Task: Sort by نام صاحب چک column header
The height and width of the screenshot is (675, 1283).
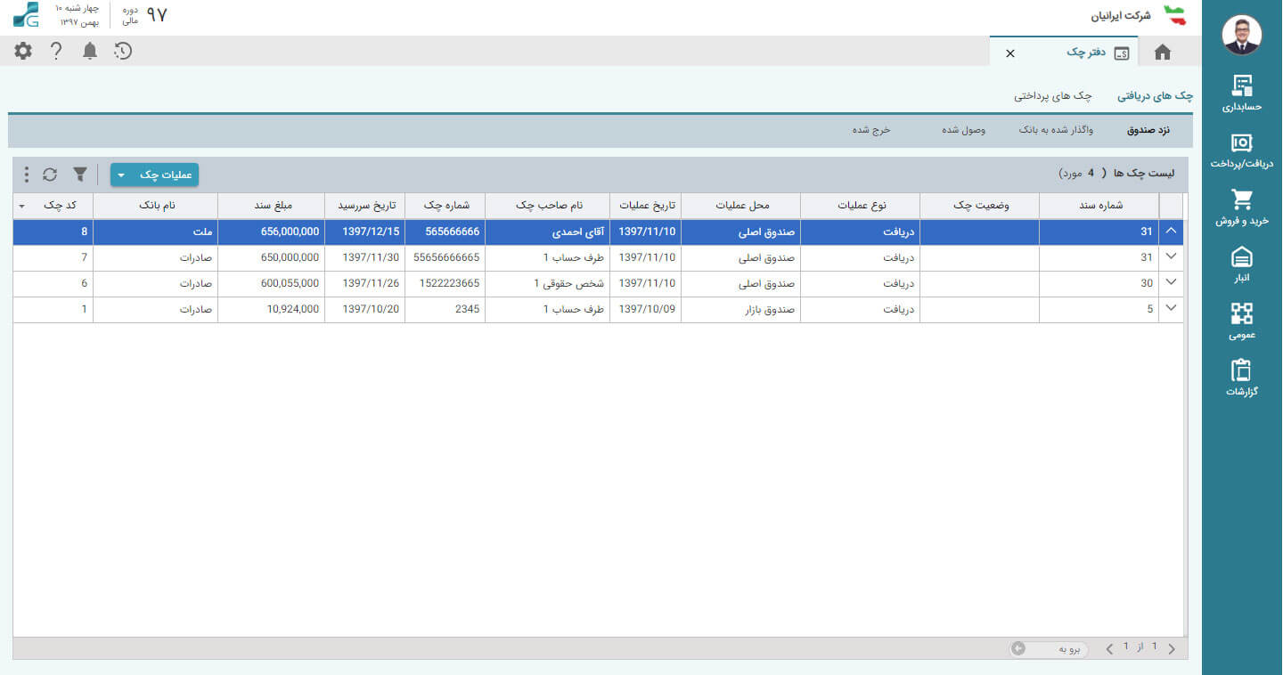Action: tap(547, 205)
